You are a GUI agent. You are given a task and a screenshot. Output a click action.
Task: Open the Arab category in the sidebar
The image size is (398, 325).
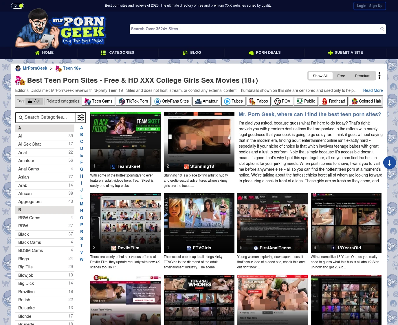pyautogui.click(x=45, y=185)
